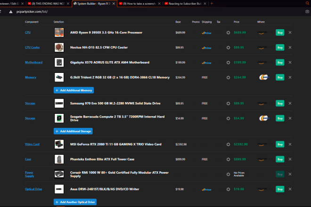The image size is (311, 207).
Task: Buy the Seagate Barracuda hard drive
Action: [x=280, y=118]
